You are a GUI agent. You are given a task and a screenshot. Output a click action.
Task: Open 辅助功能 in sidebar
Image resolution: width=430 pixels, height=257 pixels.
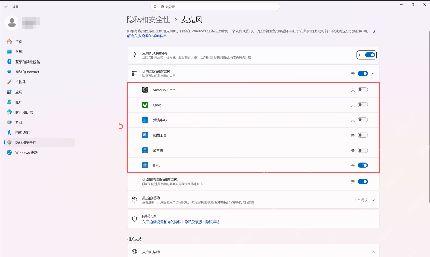[x=40, y=132]
